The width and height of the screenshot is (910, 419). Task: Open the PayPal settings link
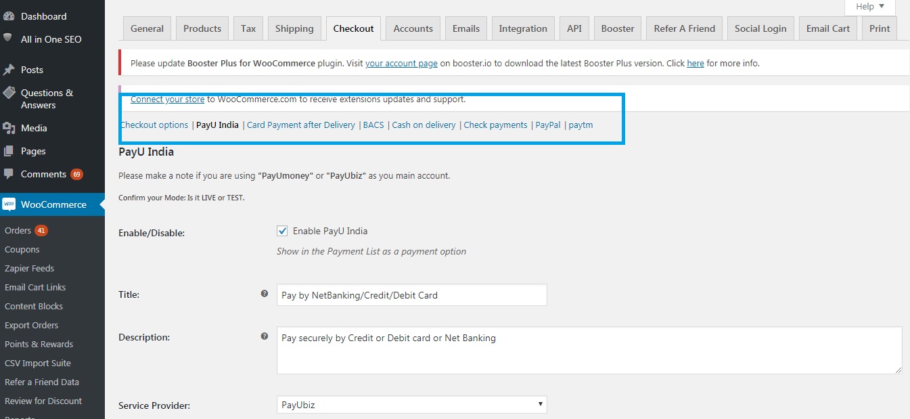548,125
